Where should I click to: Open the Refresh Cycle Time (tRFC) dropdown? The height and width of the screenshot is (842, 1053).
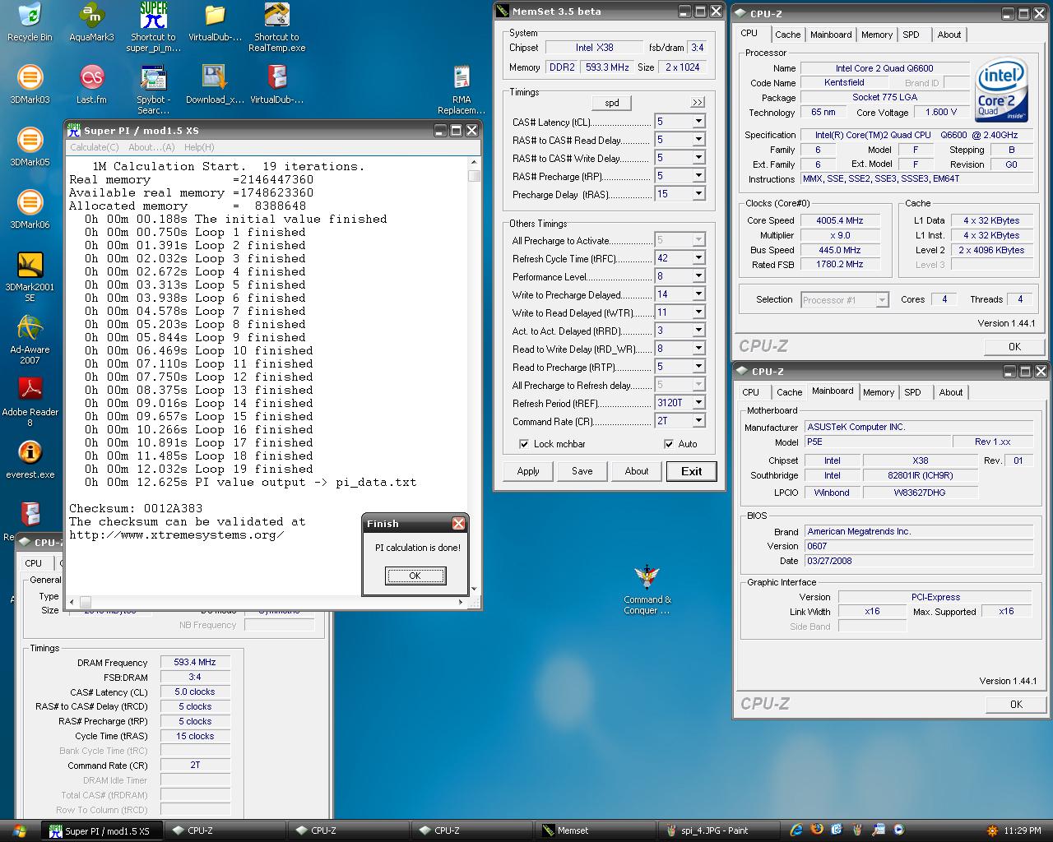pos(698,258)
